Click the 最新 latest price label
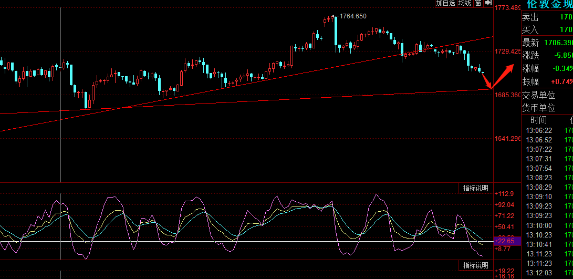The image size is (573, 279). click(x=530, y=43)
